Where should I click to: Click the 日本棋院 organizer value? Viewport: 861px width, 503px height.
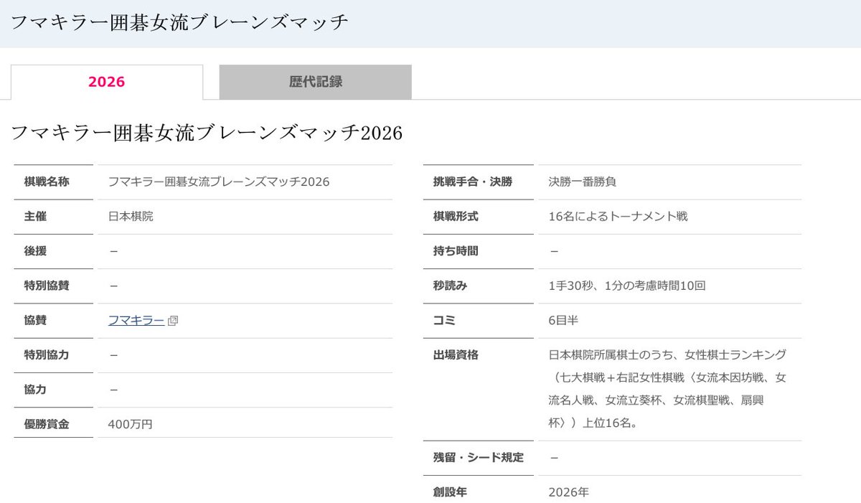click(x=131, y=216)
